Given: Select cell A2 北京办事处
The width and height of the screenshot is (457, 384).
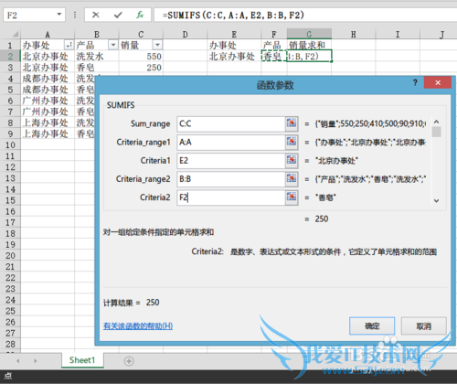Looking at the screenshot, I should (48, 57).
